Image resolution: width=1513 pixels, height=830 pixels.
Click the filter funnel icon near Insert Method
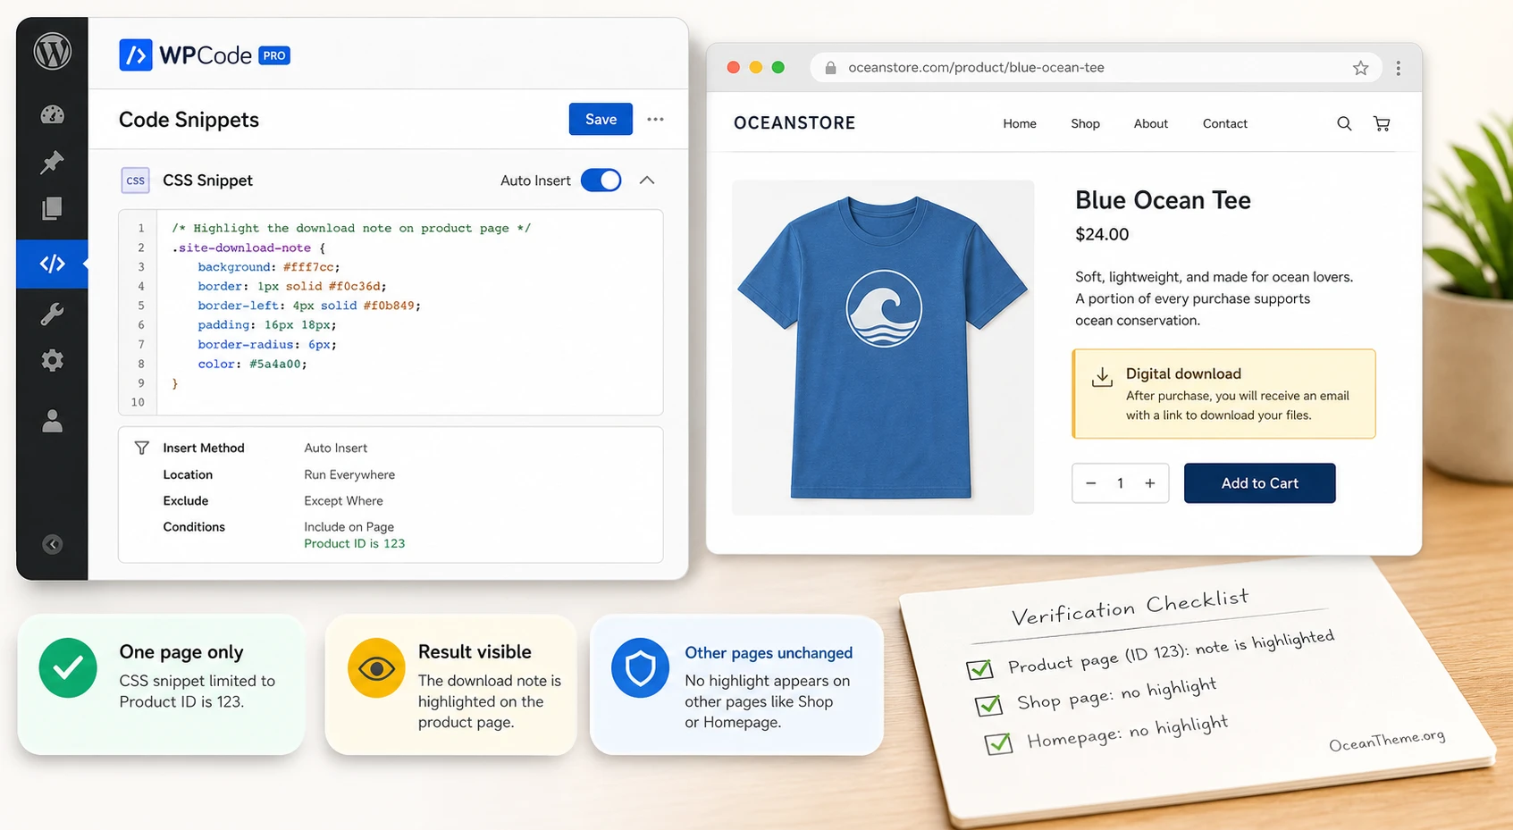click(x=141, y=448)
